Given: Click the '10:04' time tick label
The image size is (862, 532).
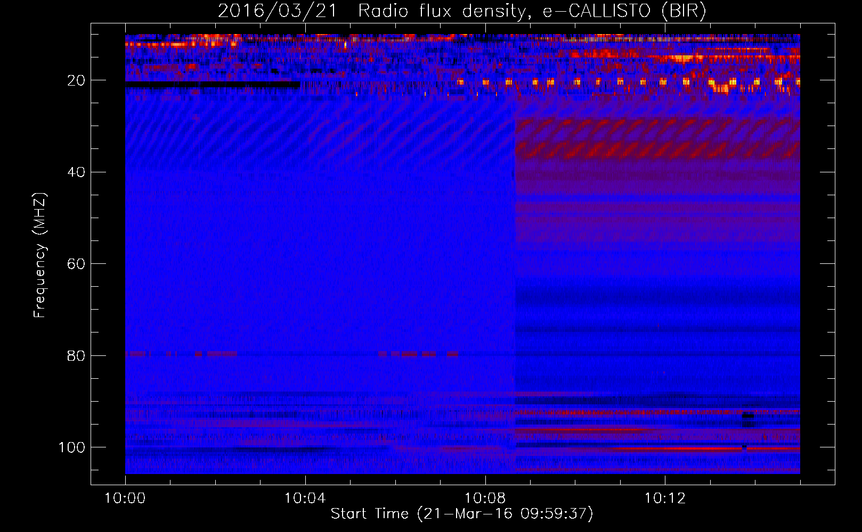Looking at the screenshot, I should (x=305, y=498).
